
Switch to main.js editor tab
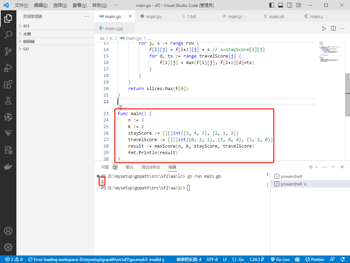(x=238, y=16)
